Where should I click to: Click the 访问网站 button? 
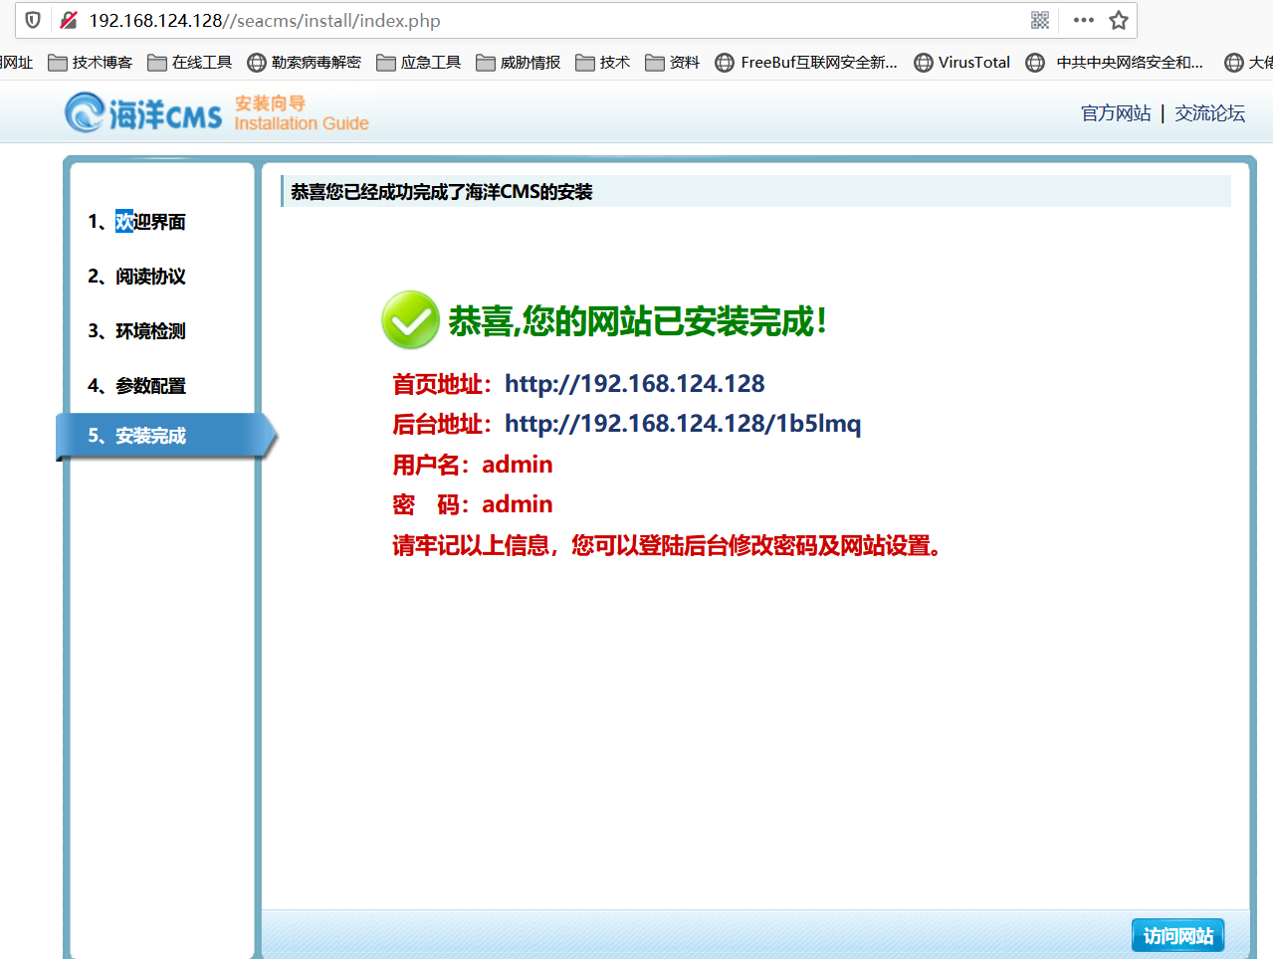[1178, 935]
